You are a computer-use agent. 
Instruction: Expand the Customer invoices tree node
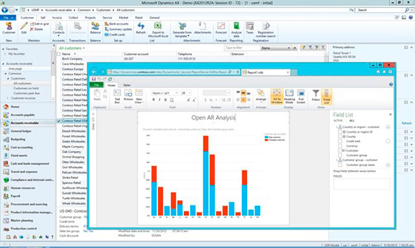(x=8, y=98)
